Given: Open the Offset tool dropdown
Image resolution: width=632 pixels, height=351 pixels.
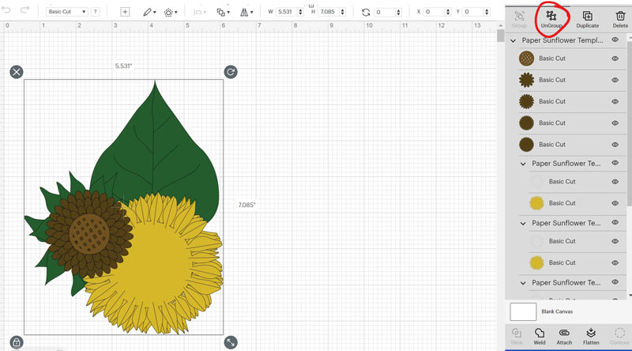Looking at the screenshot, I should (x=171, y=12).
